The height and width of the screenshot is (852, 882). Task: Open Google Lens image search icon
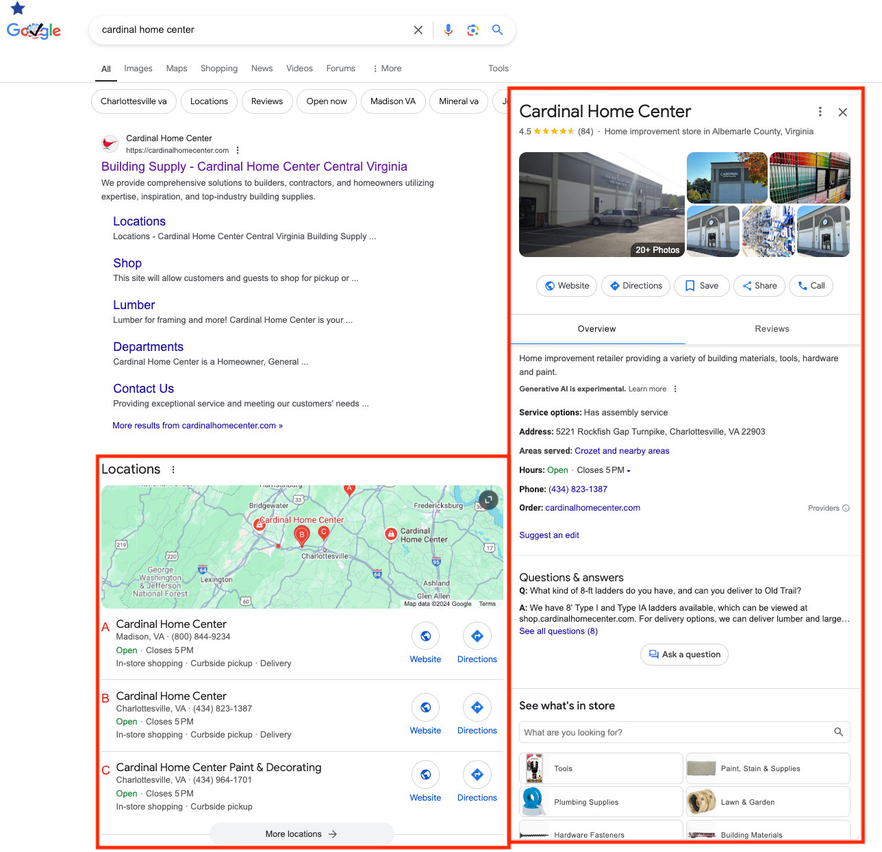click(473, 30)
